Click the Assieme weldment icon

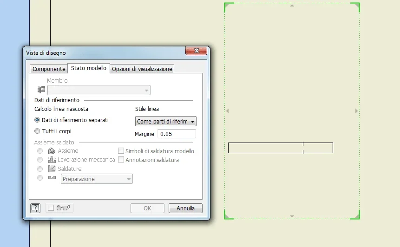(52, 151)
